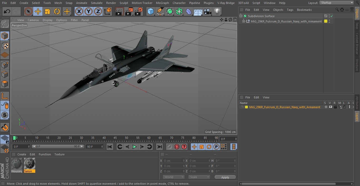Add a Bend deformer object

[189, 11]
